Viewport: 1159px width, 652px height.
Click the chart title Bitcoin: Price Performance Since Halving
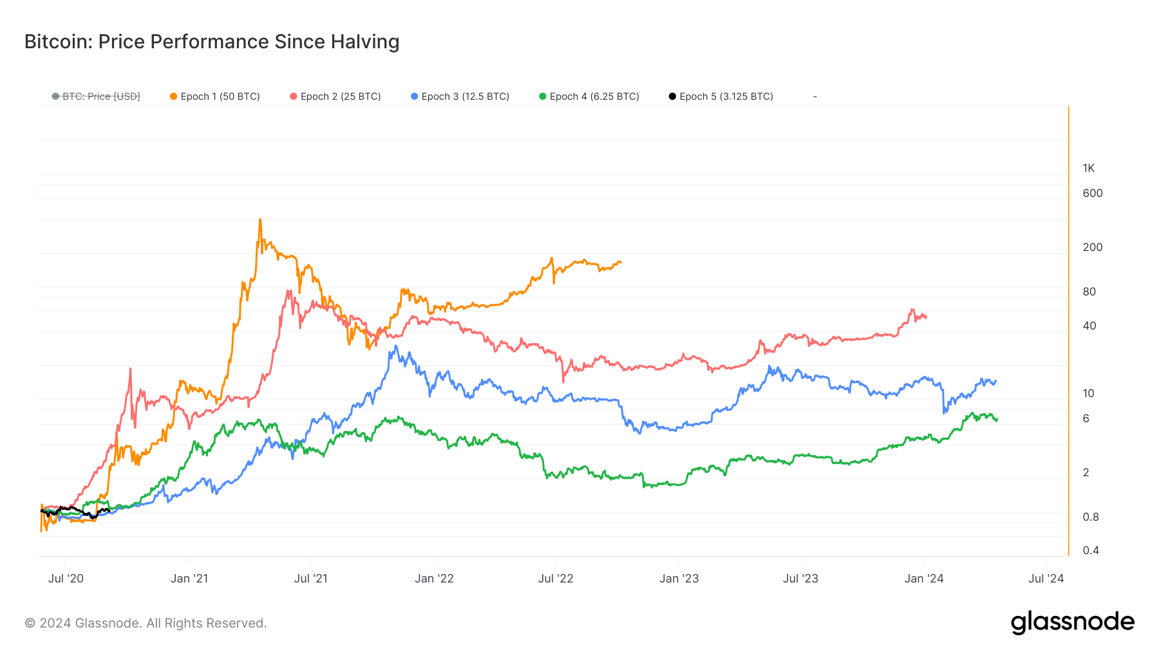[212, 42]
